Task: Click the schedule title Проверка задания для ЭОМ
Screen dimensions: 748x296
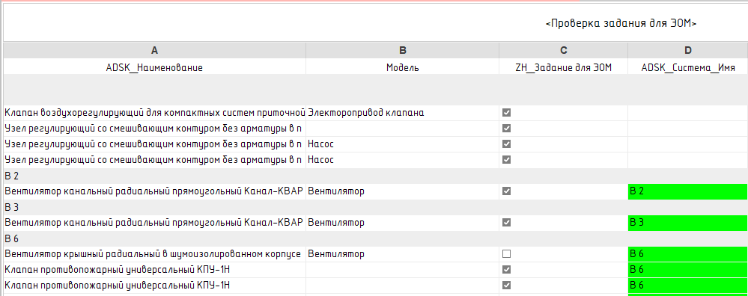Action: coord(621,24)
